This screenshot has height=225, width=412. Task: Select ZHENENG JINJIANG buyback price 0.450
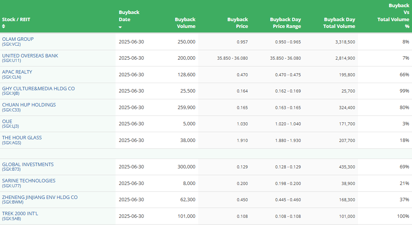242,200
